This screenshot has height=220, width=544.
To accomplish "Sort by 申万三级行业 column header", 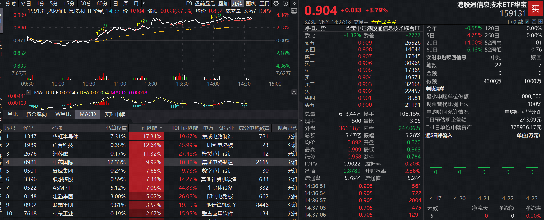I will [x=219, y=128].
